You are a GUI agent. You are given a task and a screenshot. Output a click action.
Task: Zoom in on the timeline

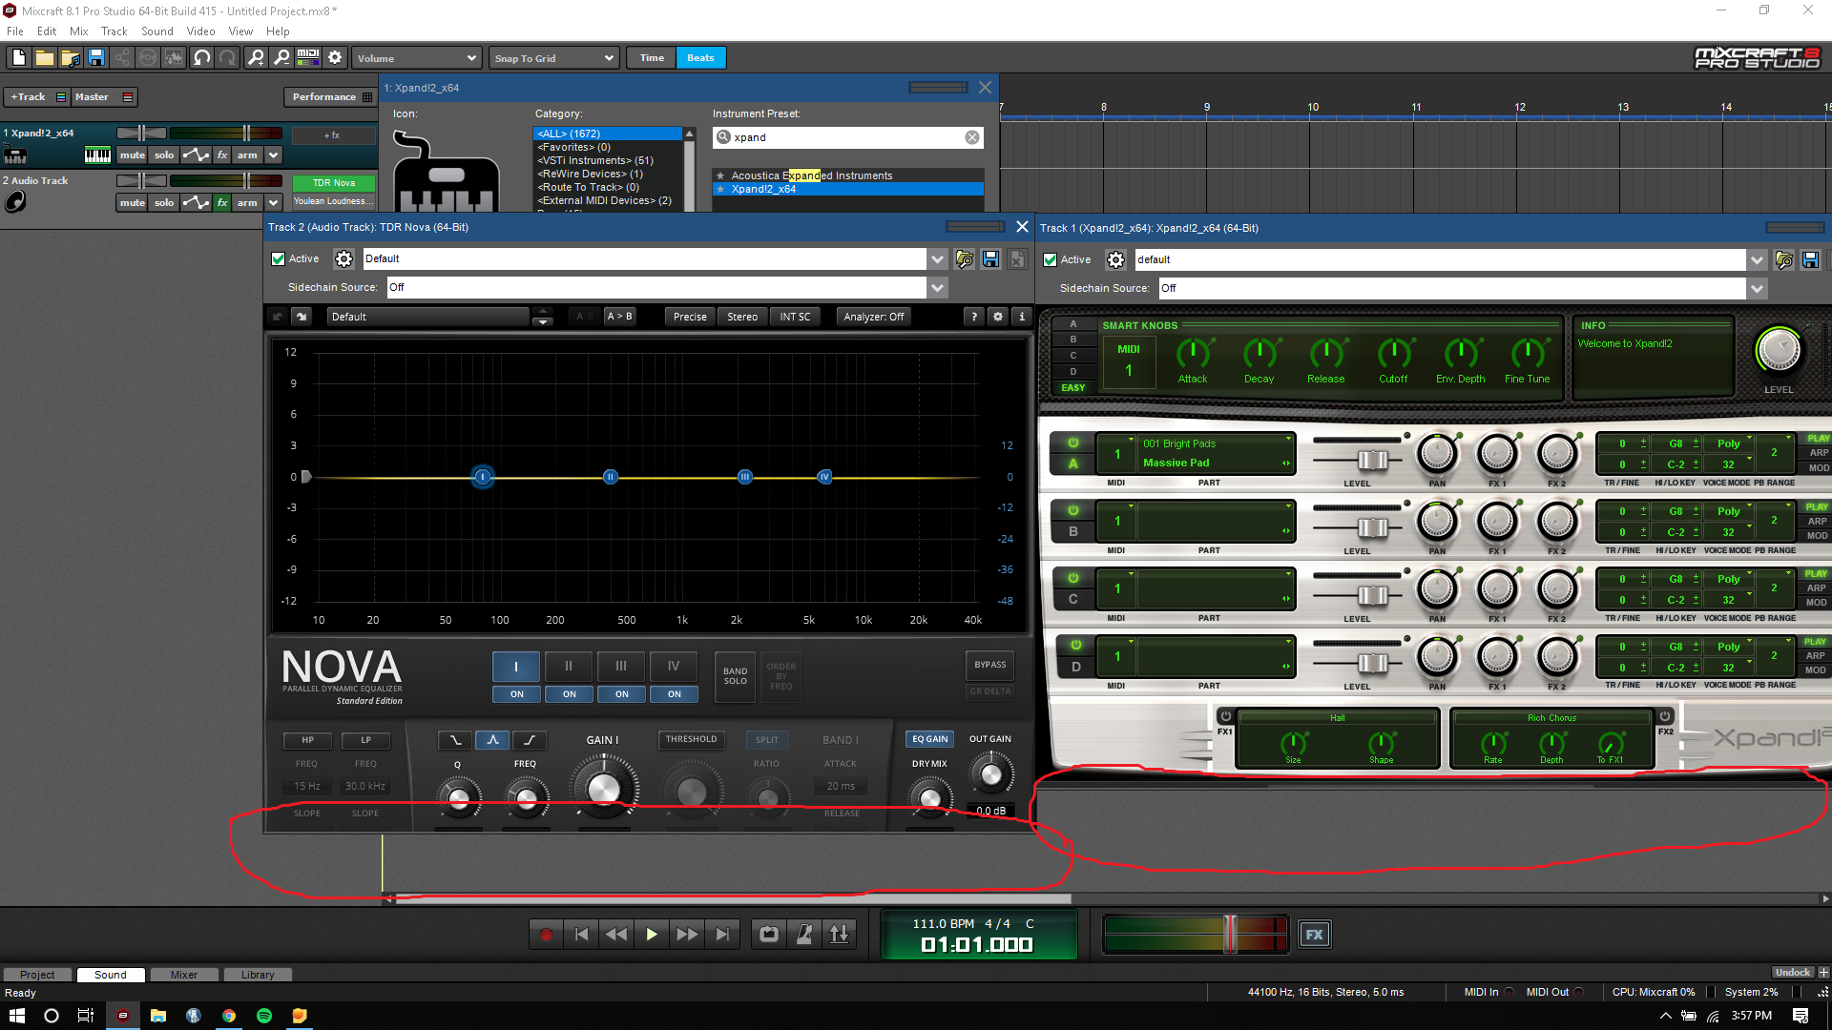click(256, 58)
